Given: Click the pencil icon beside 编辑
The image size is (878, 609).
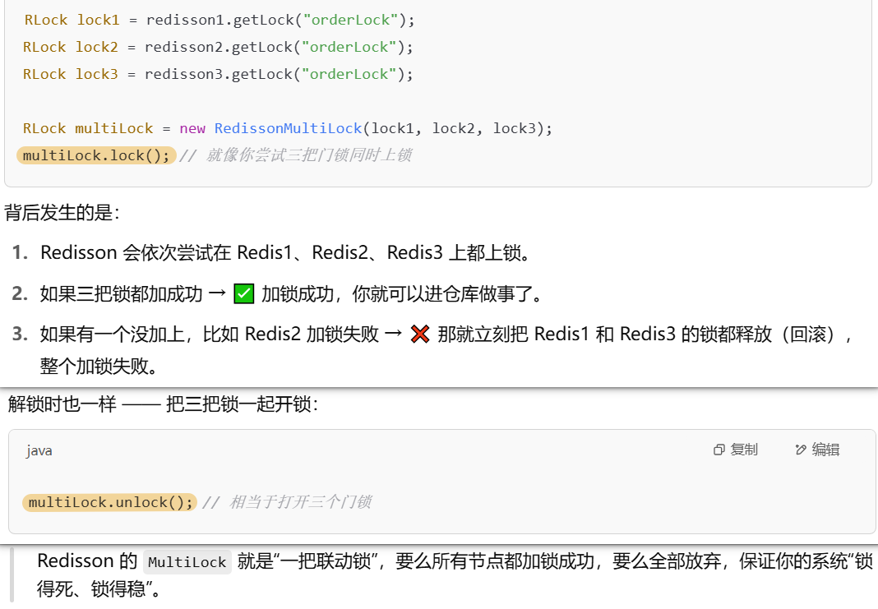Looking at the screenshot, I should pos(801,450).
